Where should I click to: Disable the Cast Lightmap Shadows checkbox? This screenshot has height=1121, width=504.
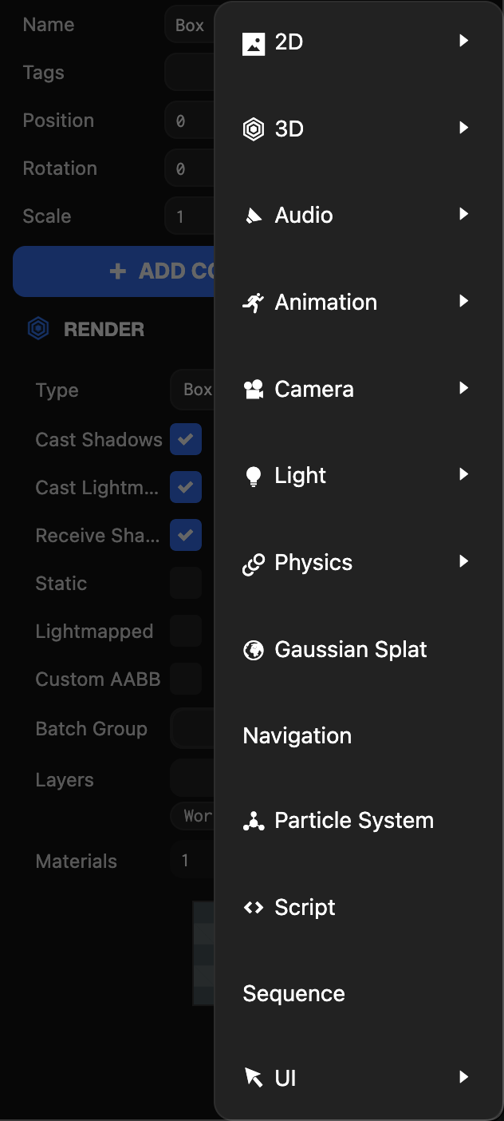[186, 487]
